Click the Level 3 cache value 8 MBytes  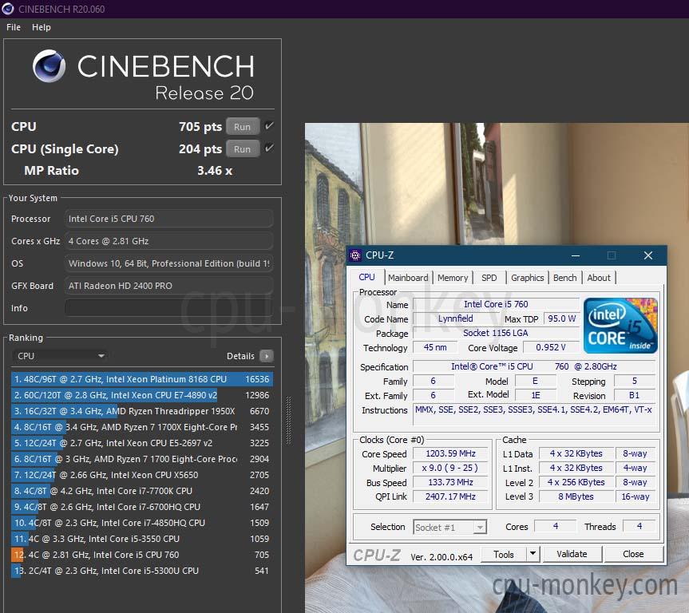[x=576, y=496]
